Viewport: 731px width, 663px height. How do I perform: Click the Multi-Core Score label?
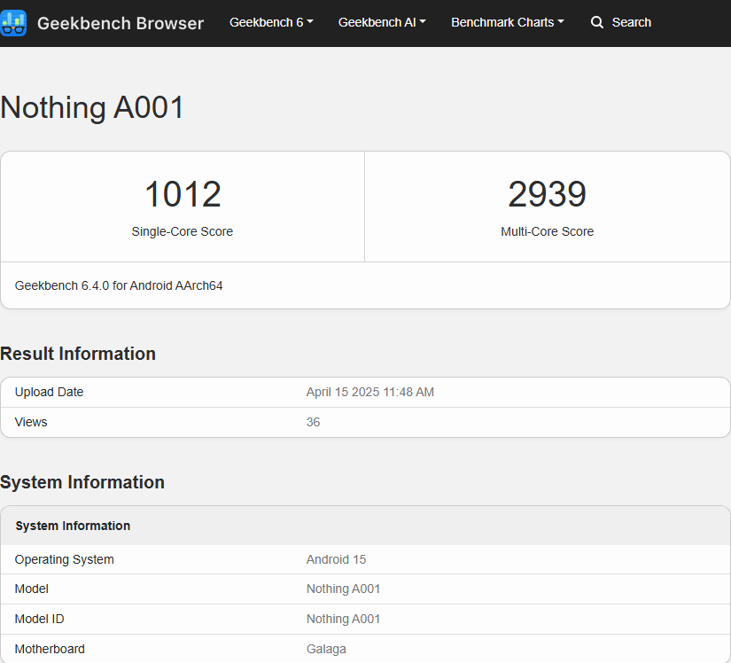pos(547,231)
